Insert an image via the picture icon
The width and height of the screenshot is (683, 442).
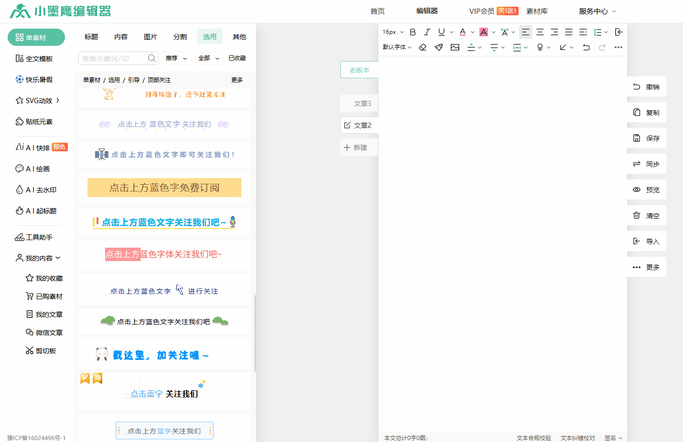point(455,47)
